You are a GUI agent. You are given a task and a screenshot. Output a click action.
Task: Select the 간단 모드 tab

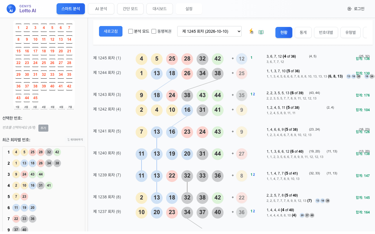coord(130,9)
